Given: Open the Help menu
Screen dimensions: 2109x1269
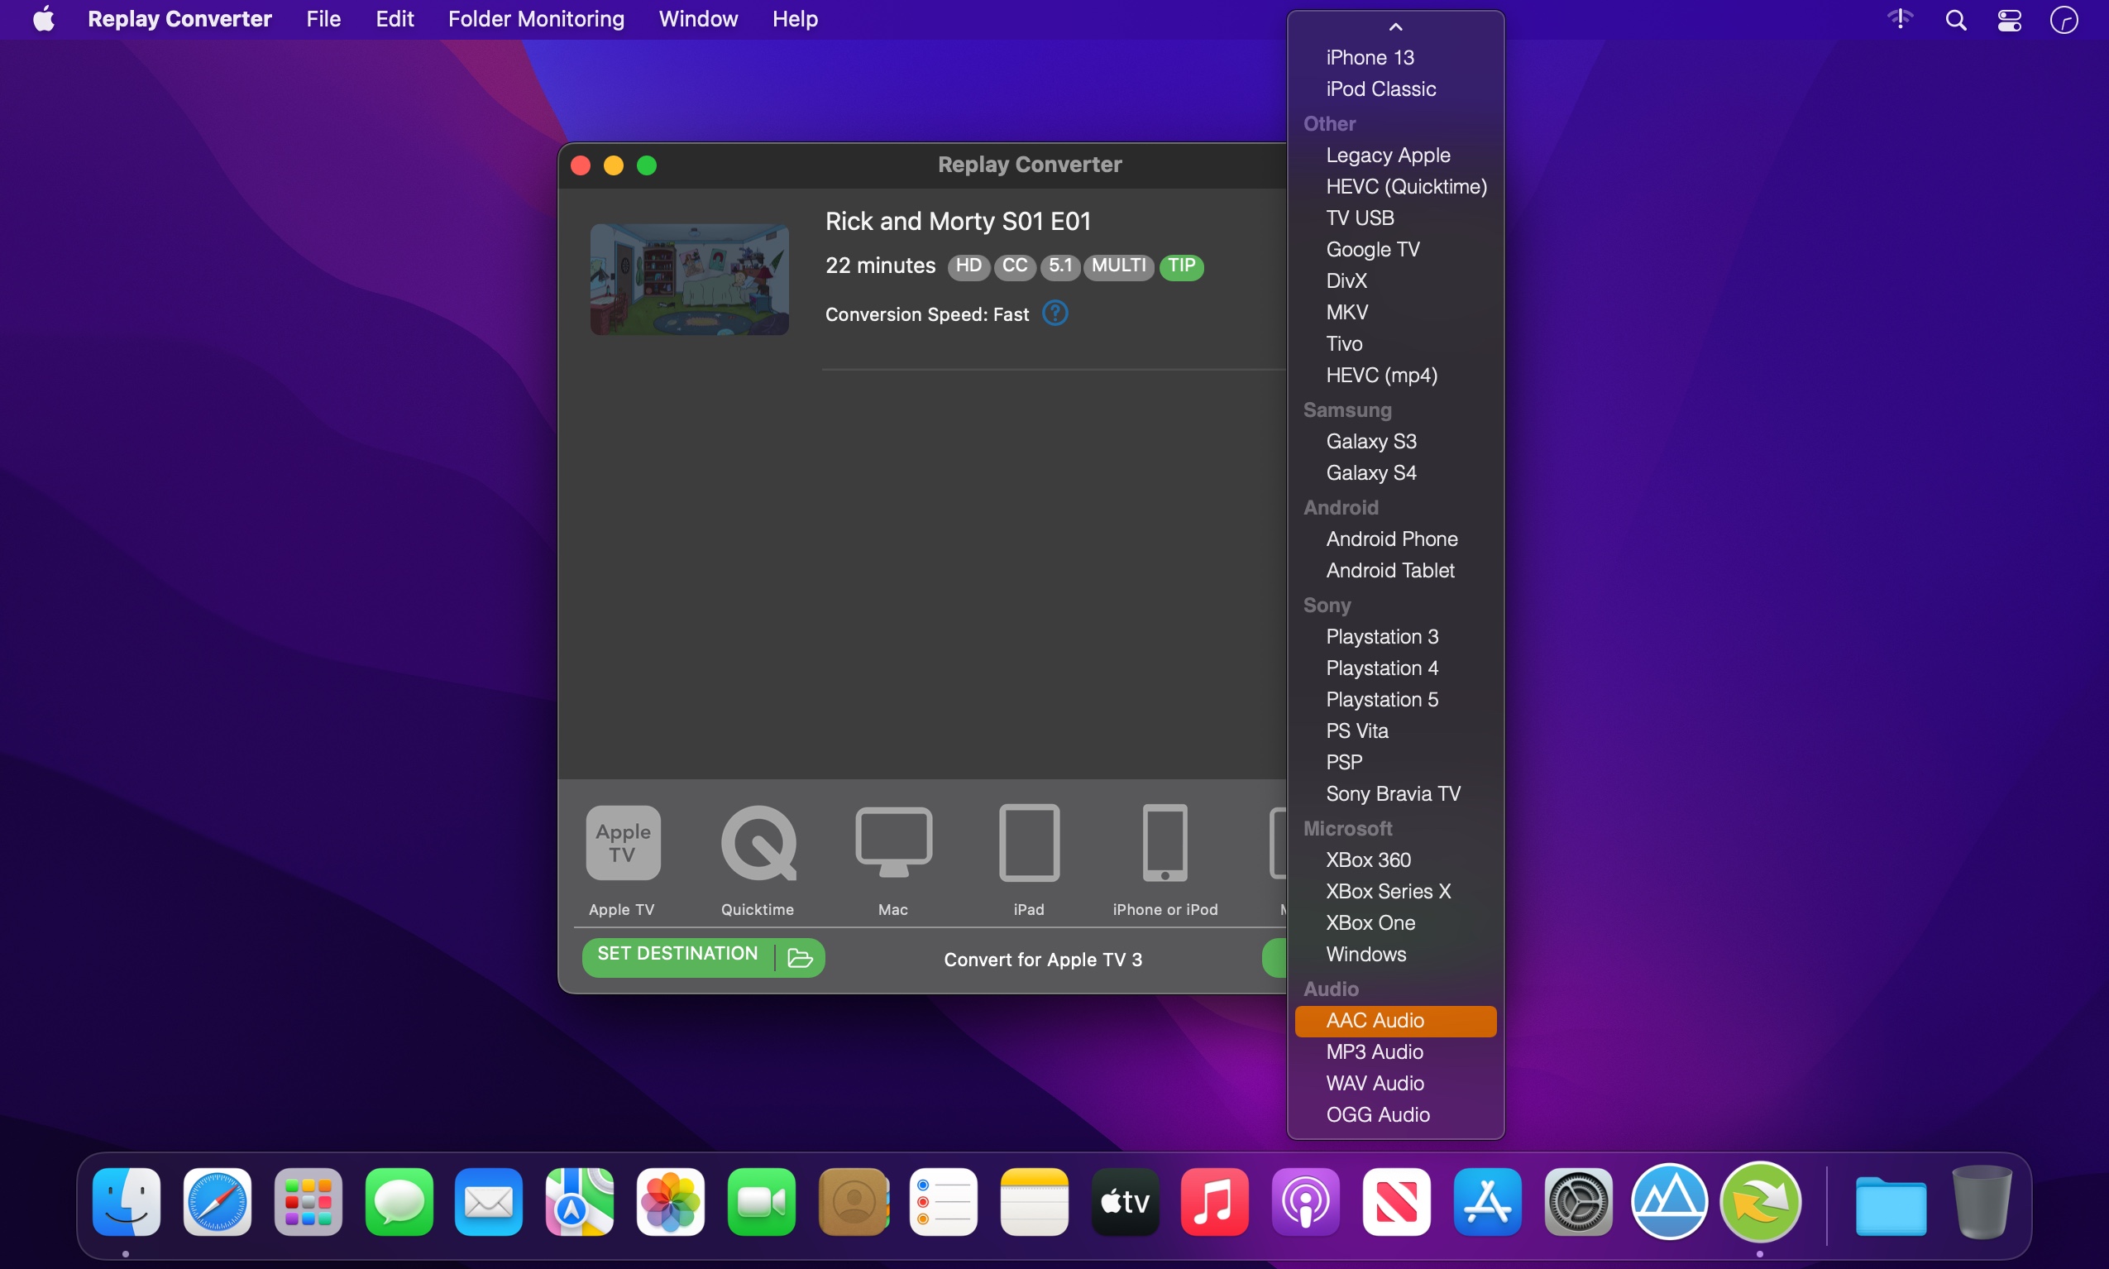Looking at the screenshot, I should tap(795, 19).
